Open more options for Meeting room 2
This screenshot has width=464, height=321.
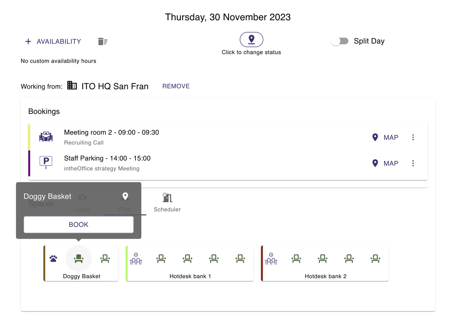tap(413, 137)
